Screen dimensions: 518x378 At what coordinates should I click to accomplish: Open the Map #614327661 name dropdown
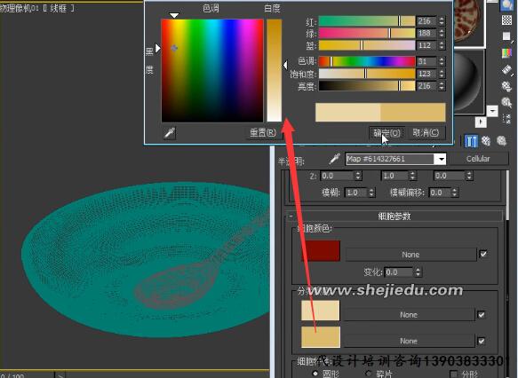coord(442,159)
